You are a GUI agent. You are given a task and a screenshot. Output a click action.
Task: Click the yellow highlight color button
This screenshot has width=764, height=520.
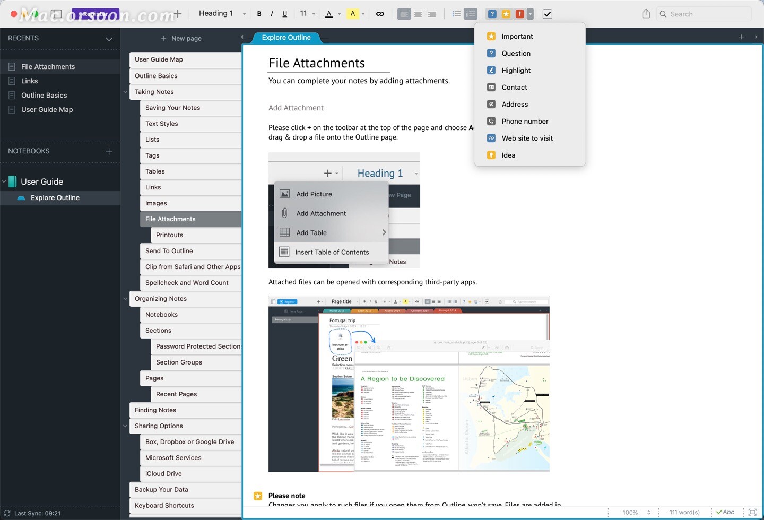coord(353,14)
